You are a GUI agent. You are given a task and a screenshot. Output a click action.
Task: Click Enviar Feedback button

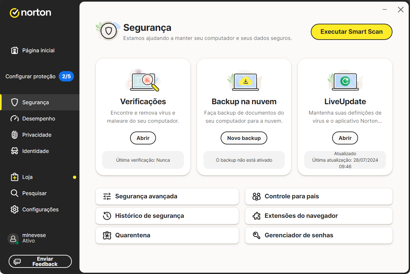tap(40, 261)
